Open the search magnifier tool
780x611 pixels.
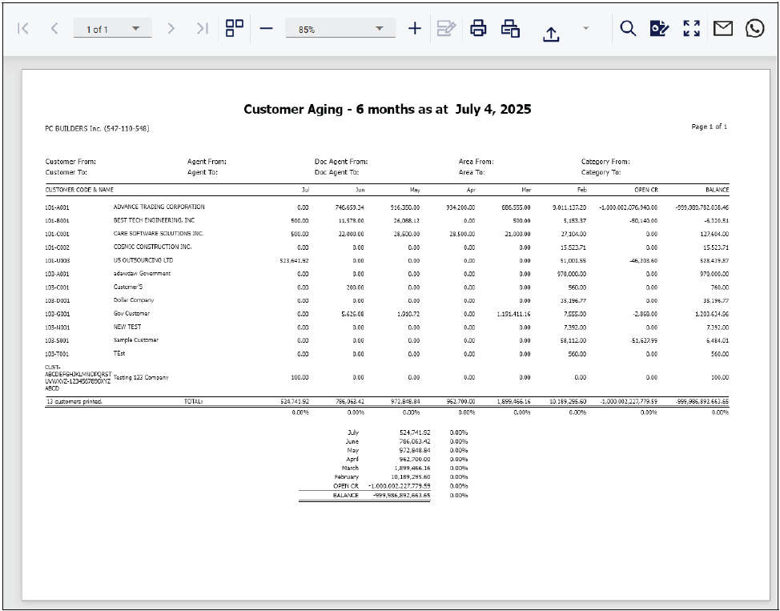628,28
